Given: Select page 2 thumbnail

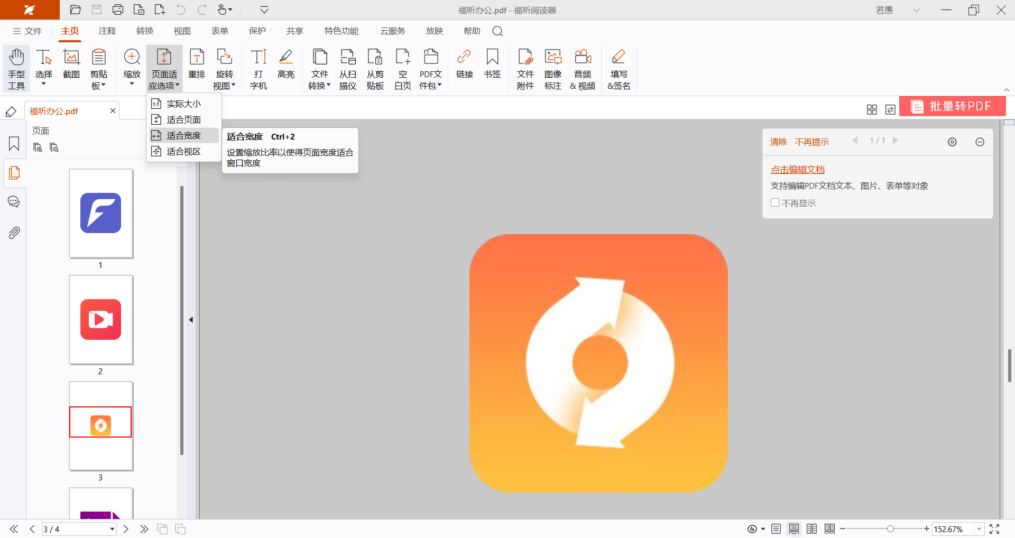Looking at the screenshot, I should click(101, 320).
